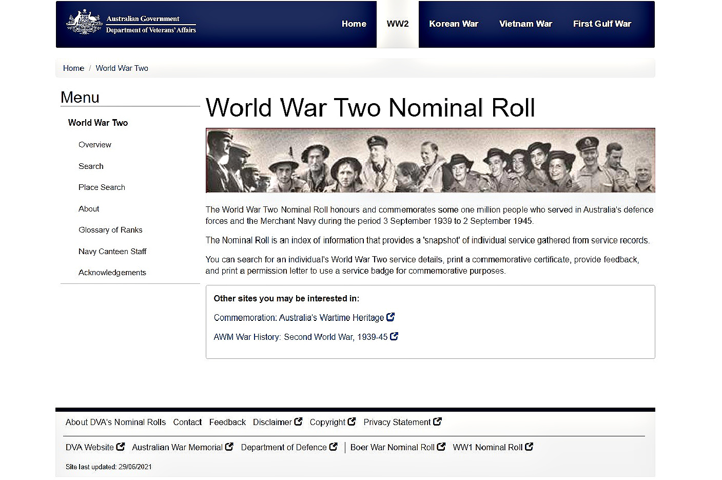
Task: Click Home in the breadcrumb trail
Action: 73,68
